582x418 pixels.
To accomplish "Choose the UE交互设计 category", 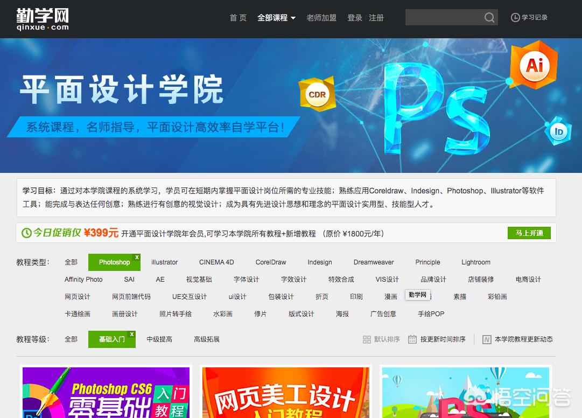I will pos(190,297).
